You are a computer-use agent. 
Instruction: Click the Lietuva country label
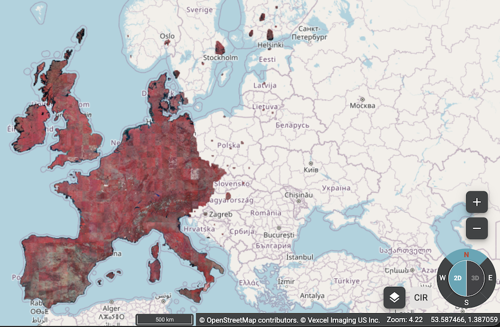[265, 106]
